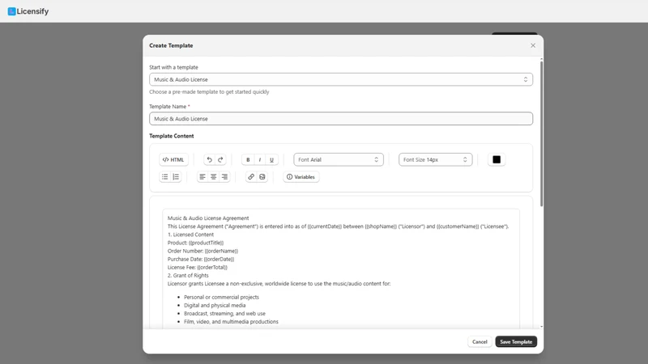Open the Variables list

(x=301, y=176)
